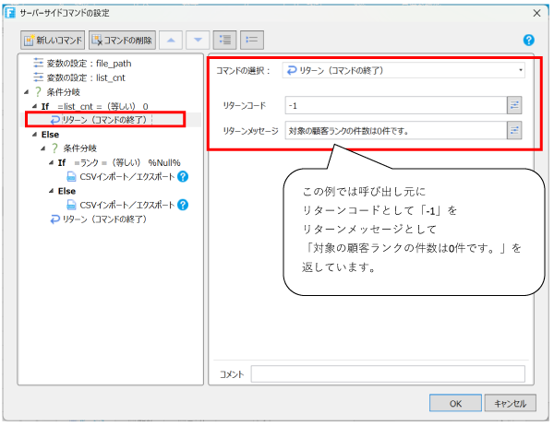Select the top-level 条件分岐 tree item
The image size is (554, 426).
57,92
